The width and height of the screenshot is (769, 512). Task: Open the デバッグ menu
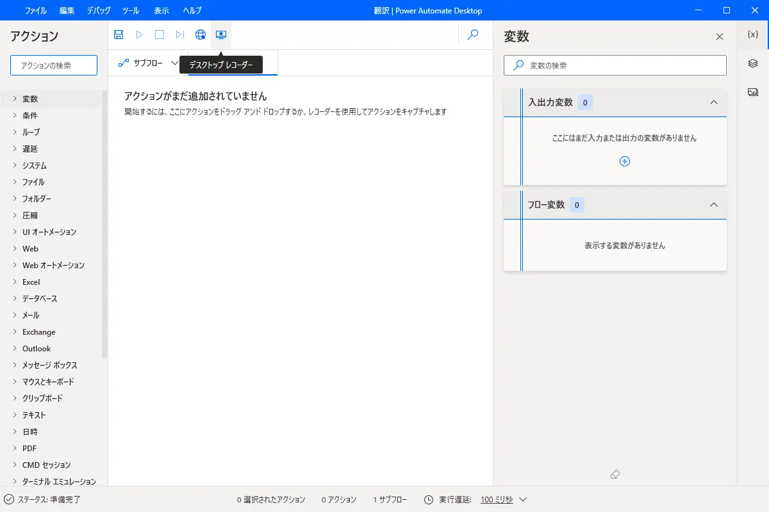pos(99,10)
